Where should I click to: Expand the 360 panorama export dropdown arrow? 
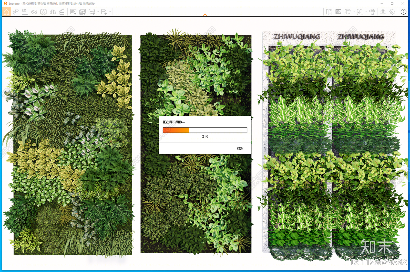(98, 12)
